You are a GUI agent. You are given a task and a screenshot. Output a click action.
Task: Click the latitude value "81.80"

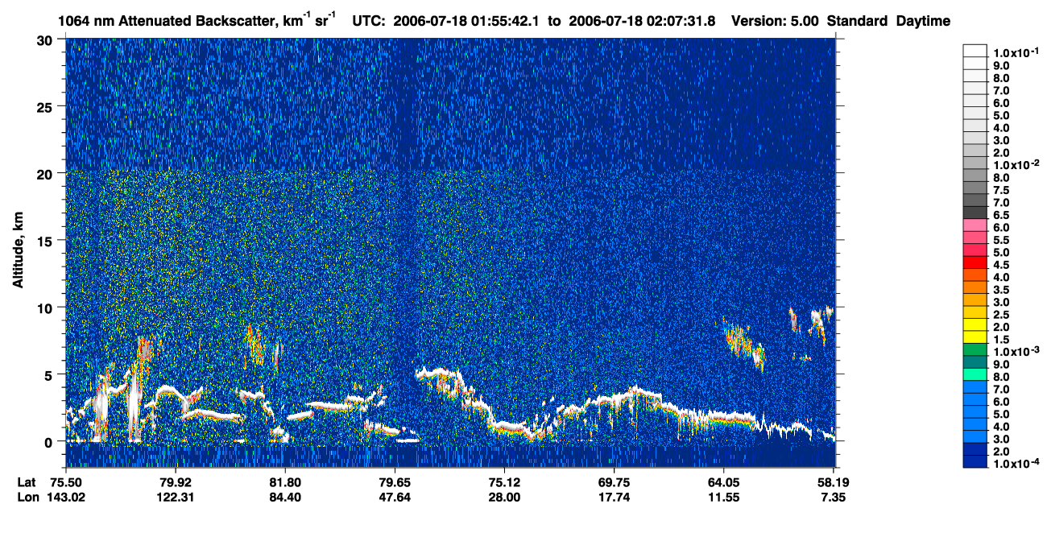coord(285,481)
